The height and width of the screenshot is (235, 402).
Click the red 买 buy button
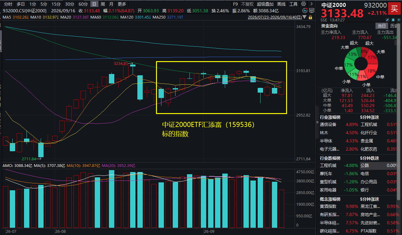395,8
